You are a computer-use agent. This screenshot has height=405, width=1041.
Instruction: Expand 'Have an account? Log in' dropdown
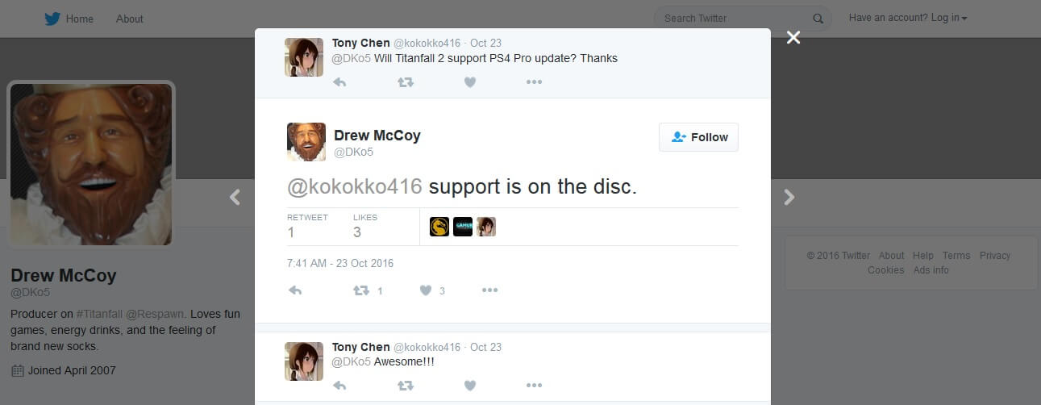point(908,18)
